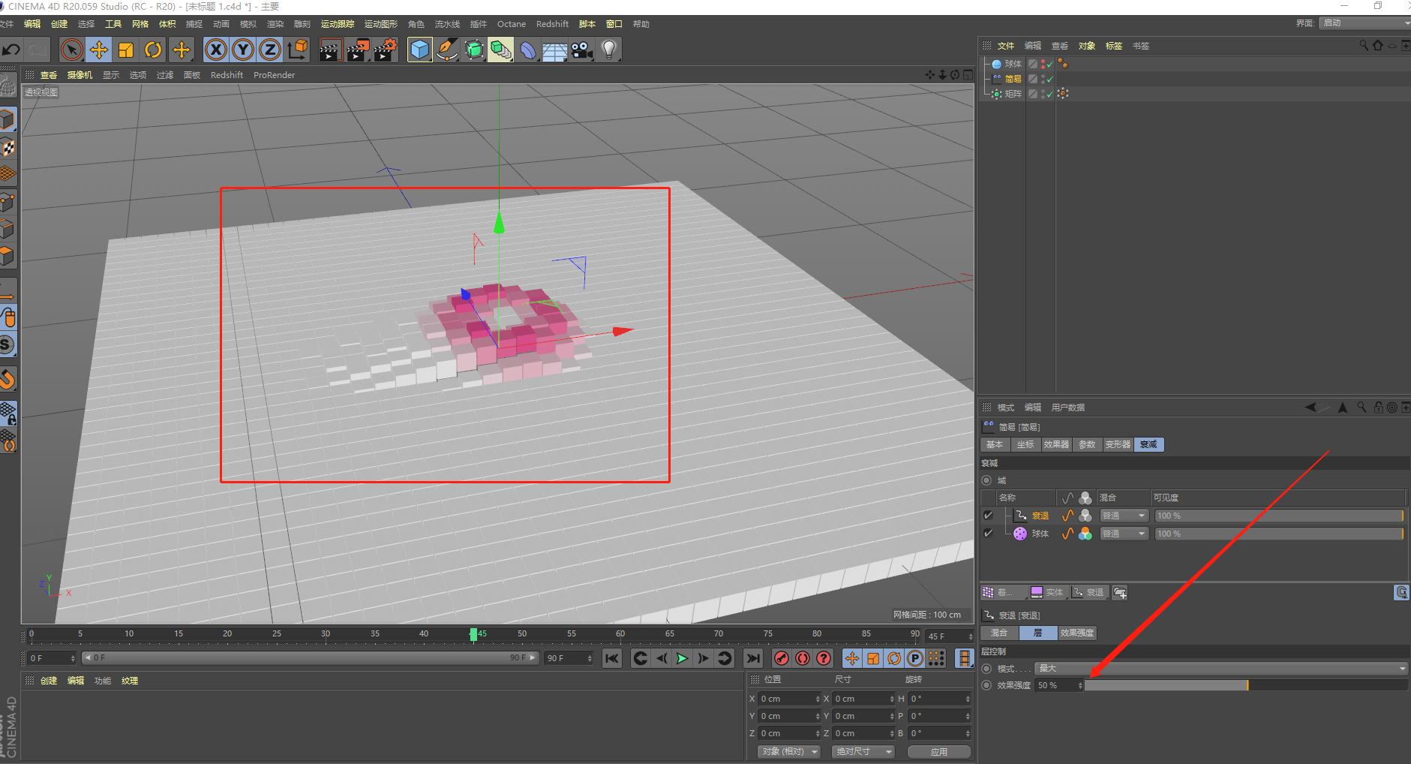Click the Light bulb object icon
Image resolution: width=1411 pixels, height=764 pixels.
click(x=609, y=50)
